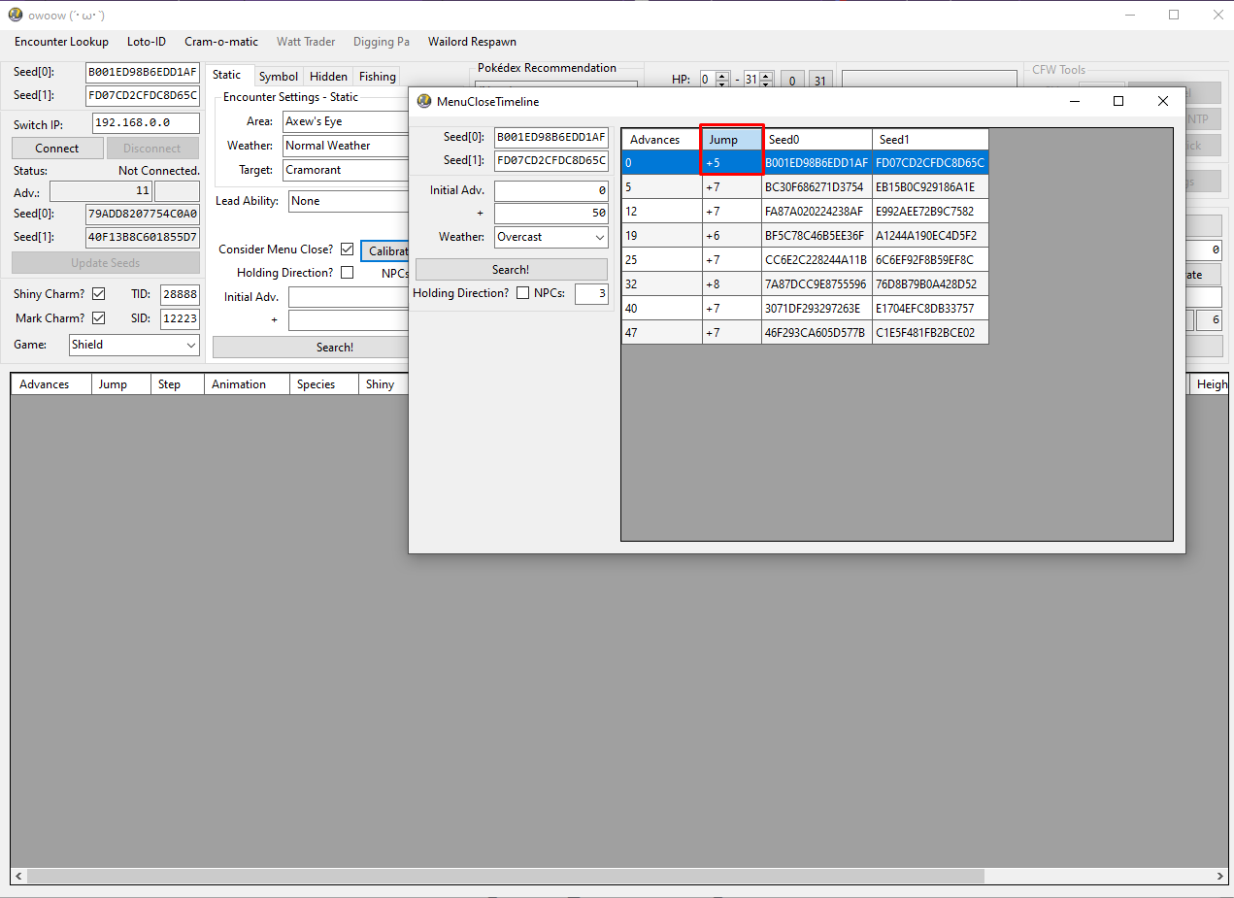
Task: Switch to the Fishing tab
Action: pyautogui.click(x=377, y=76)
